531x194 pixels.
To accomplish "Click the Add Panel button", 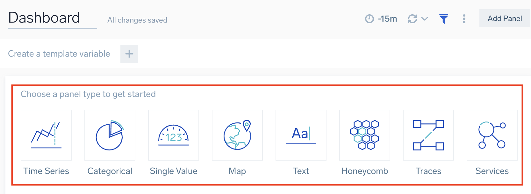I will coord(505,18).
